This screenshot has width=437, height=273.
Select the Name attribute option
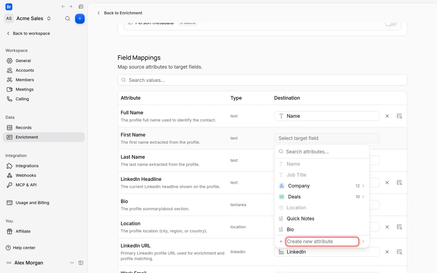pos(322,164)
